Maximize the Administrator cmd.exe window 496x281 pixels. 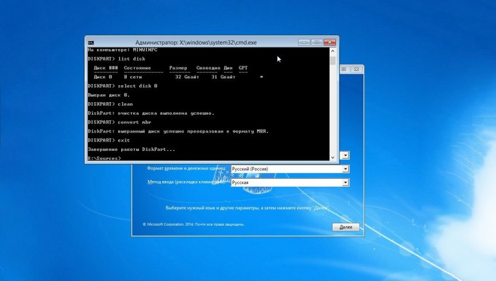(x=317, y=42)
